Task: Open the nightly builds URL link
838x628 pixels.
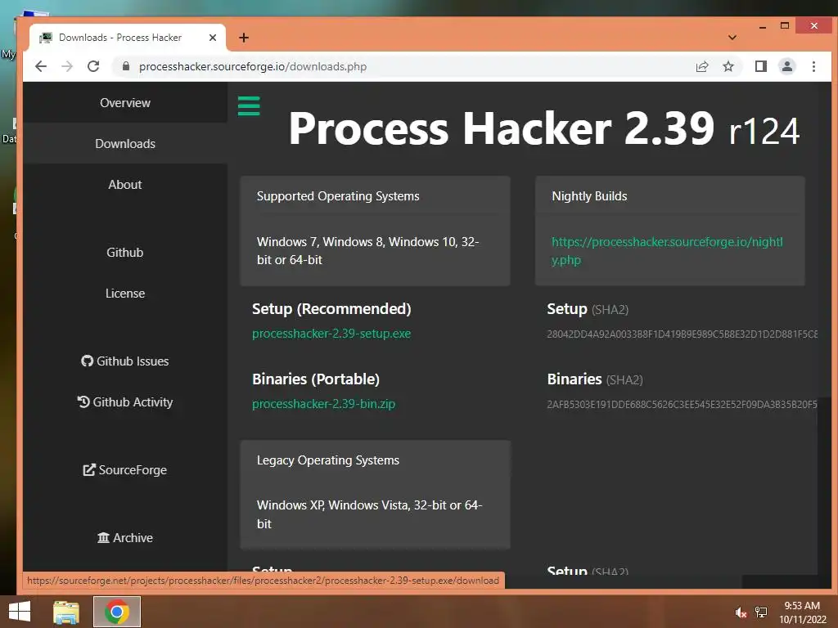Action: (x=667, y=250)
